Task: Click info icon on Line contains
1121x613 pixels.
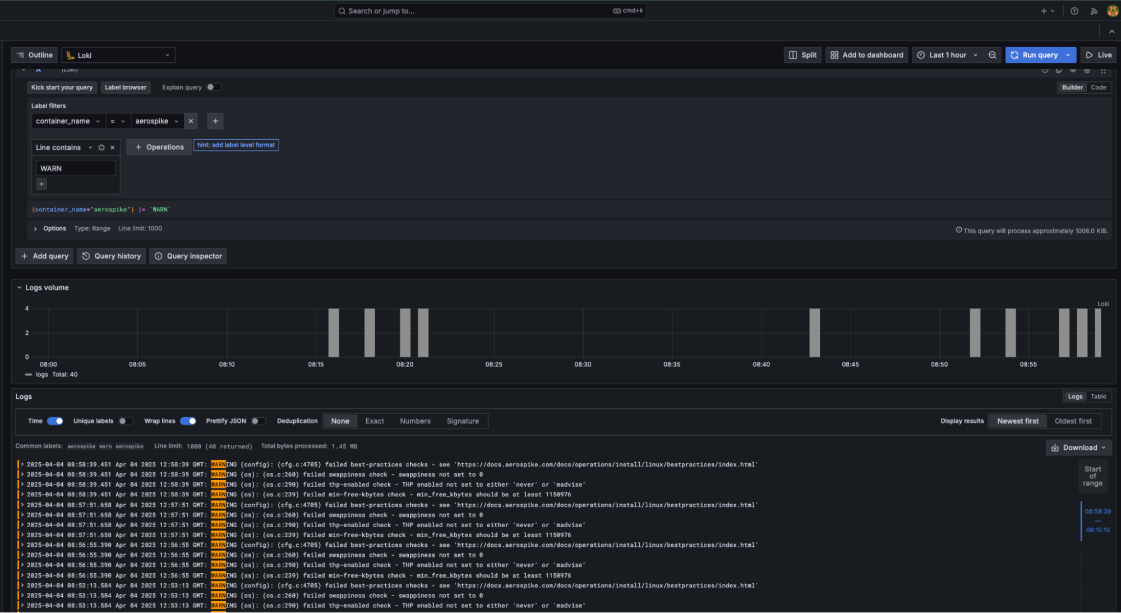Action: 102,148
